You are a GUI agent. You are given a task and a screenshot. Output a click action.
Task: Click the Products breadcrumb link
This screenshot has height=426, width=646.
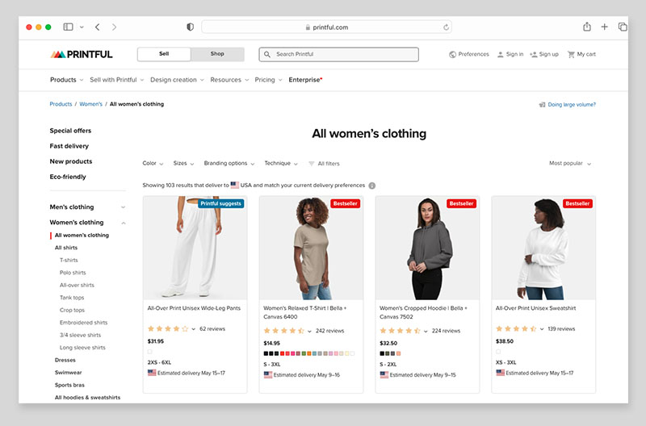point(61,104)
